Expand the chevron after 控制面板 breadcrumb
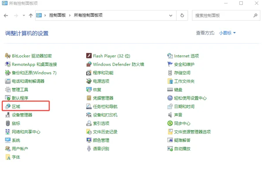The image size is (264, 192). 70,15
